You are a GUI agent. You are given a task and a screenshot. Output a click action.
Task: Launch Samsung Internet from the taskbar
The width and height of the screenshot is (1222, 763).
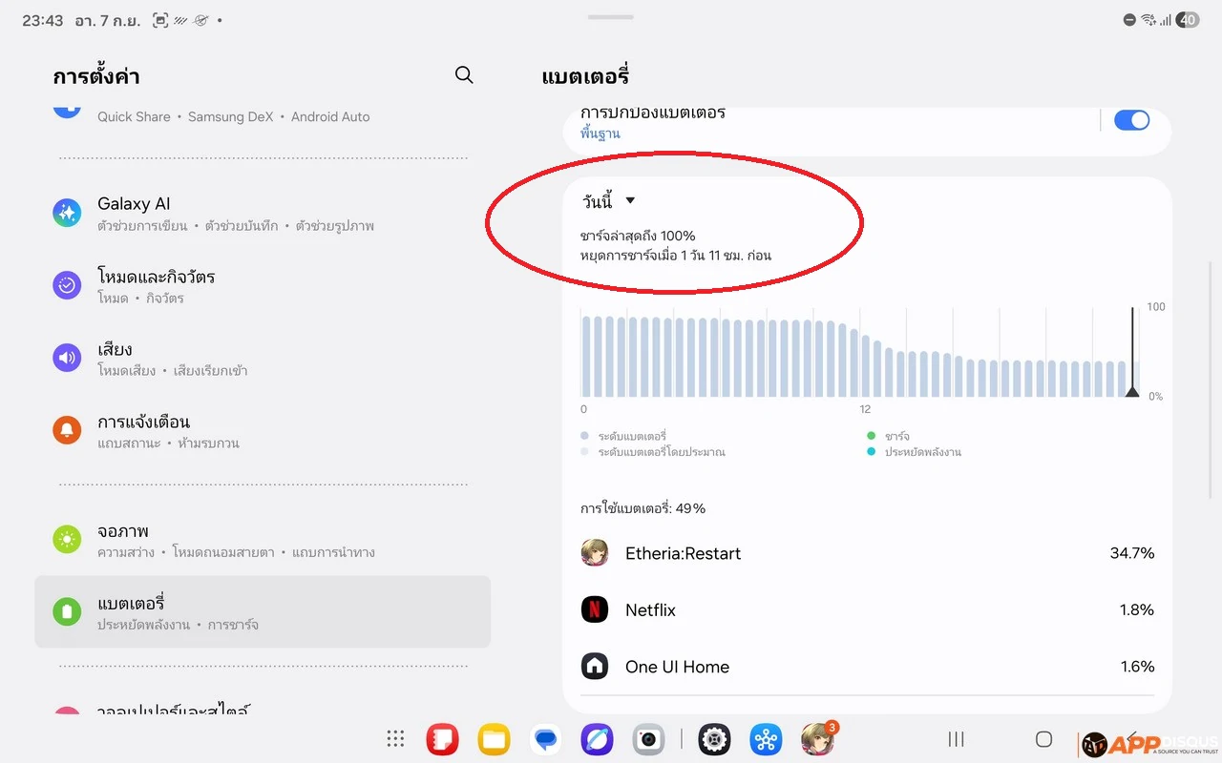(597, 739)
